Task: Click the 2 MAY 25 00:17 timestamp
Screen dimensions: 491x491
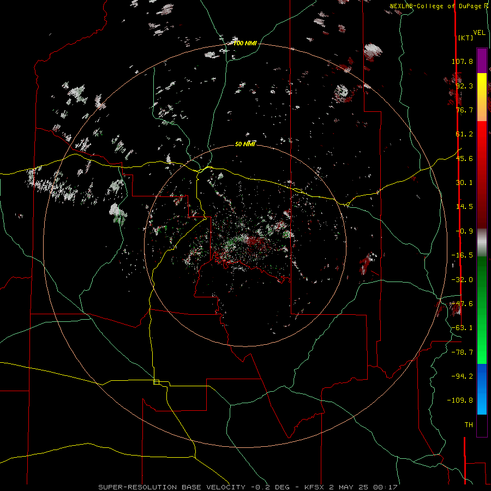Action: coord(363,487)
